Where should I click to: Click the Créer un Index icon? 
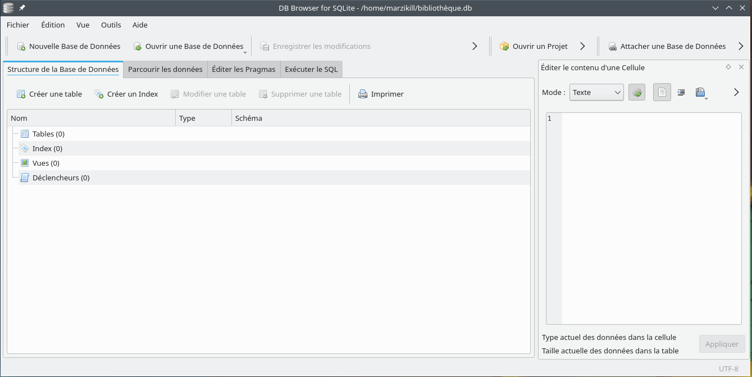[99, 94]
